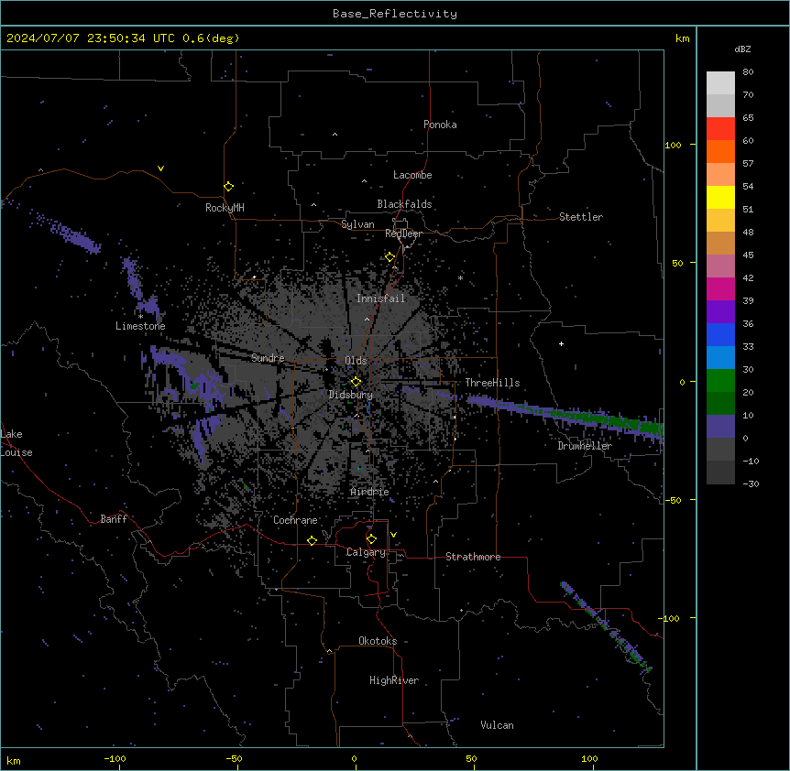Click the asterisk marker above Limestone

(x=140, y=317)
